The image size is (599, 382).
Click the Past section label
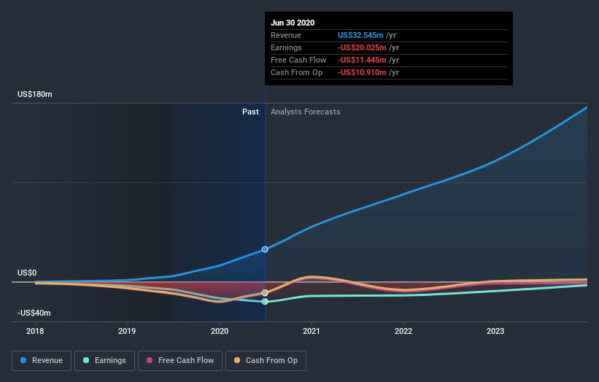[250, 112]
